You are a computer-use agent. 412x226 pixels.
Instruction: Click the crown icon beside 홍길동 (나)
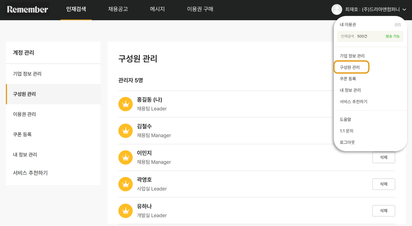pyautogui.click(x=125, y=104)
